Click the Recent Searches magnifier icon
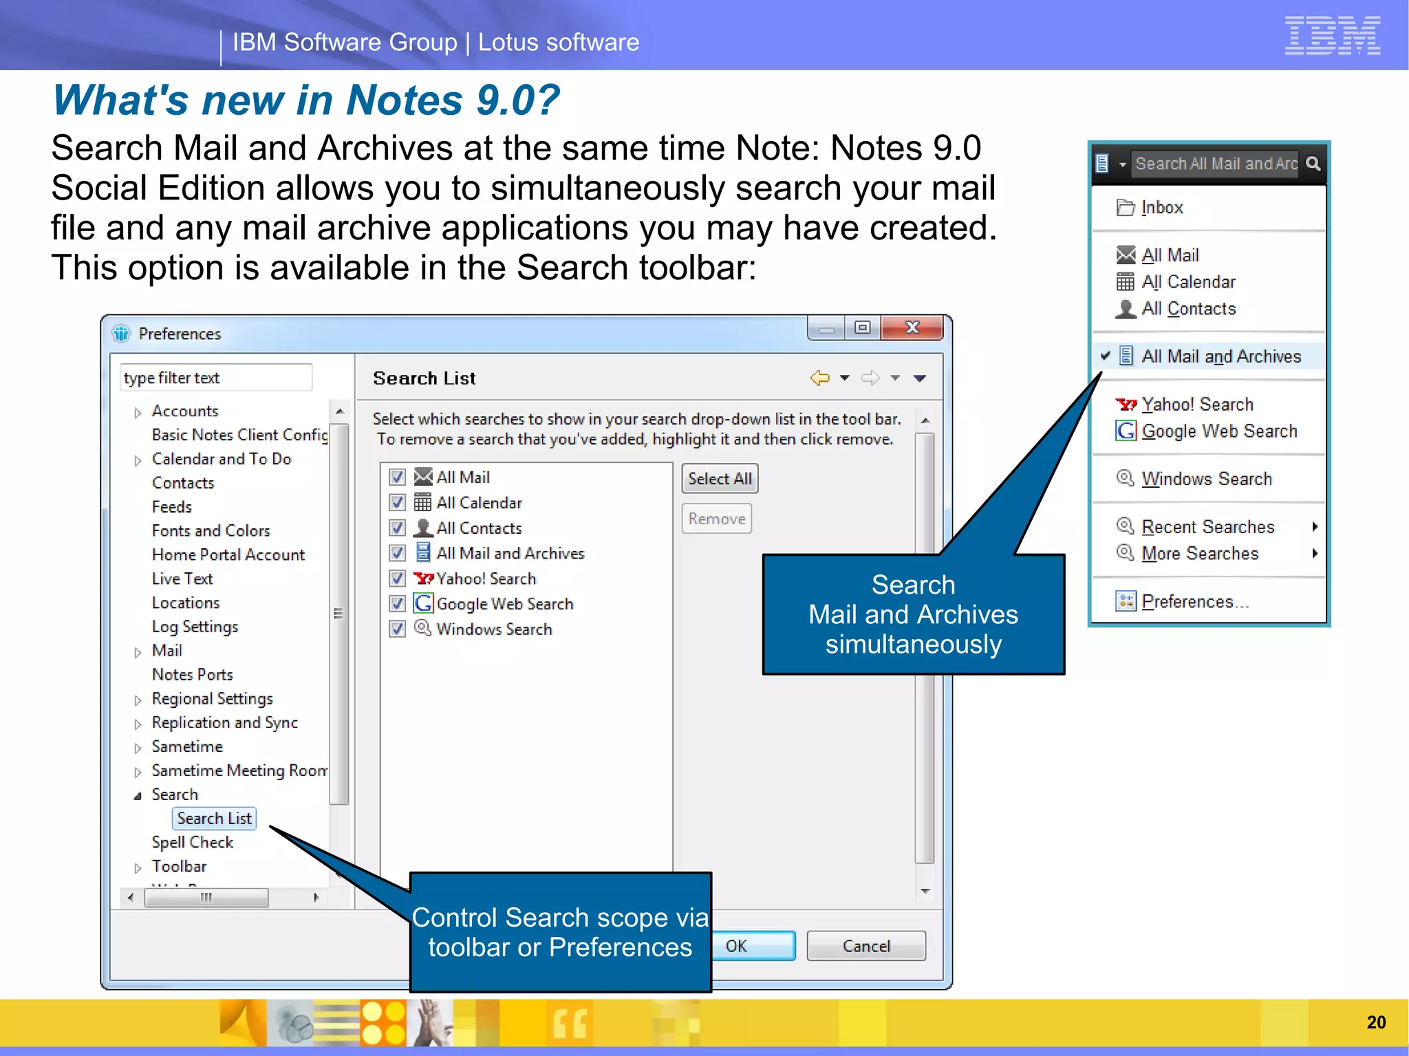This screenshot has height=1056, width=1409. tap(1126, 526)
